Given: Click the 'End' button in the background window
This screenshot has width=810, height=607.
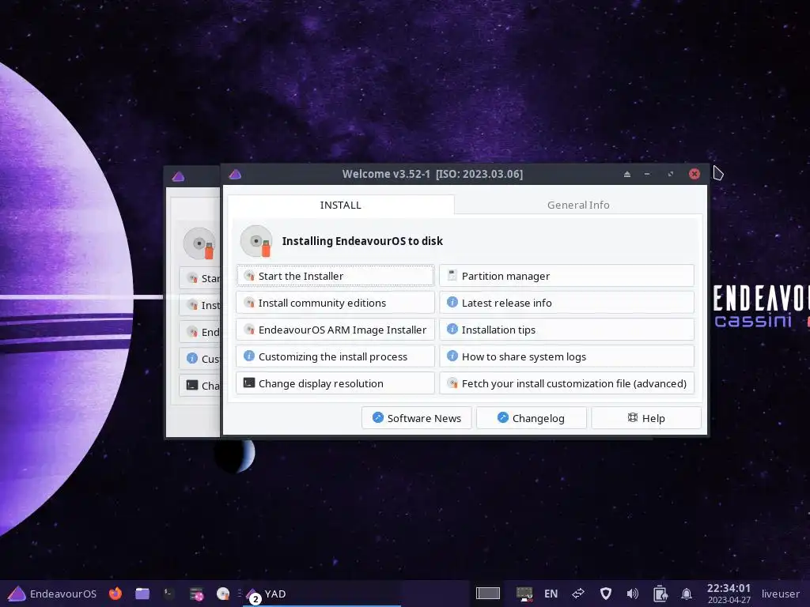Looking at the screenshot, I should 200,332.
